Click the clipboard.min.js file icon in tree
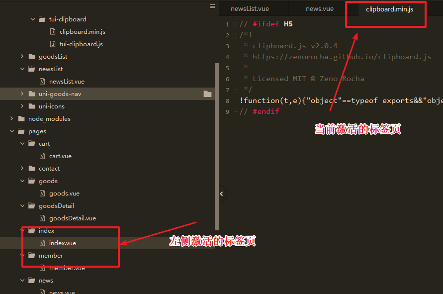The height and width of the screenshot is (294, 443). coord(53,32)
